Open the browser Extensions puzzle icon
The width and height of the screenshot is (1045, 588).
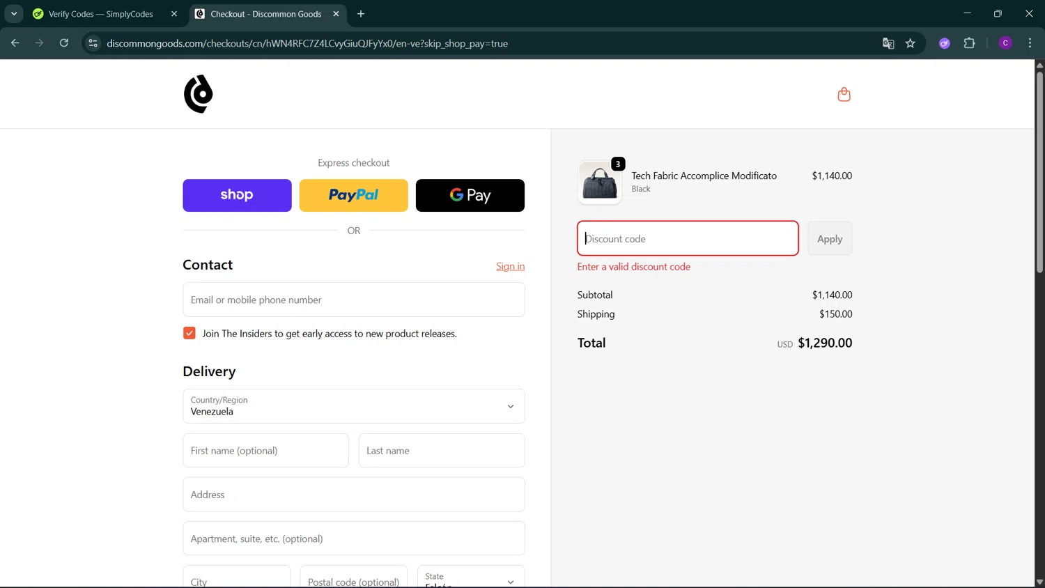point(969,43)
